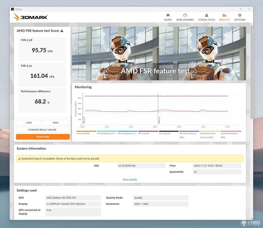Image resolution: width=263 pixels, height=228 pixels.
Task: Open the Options gear icon
Action: click(x=240, y=15)
